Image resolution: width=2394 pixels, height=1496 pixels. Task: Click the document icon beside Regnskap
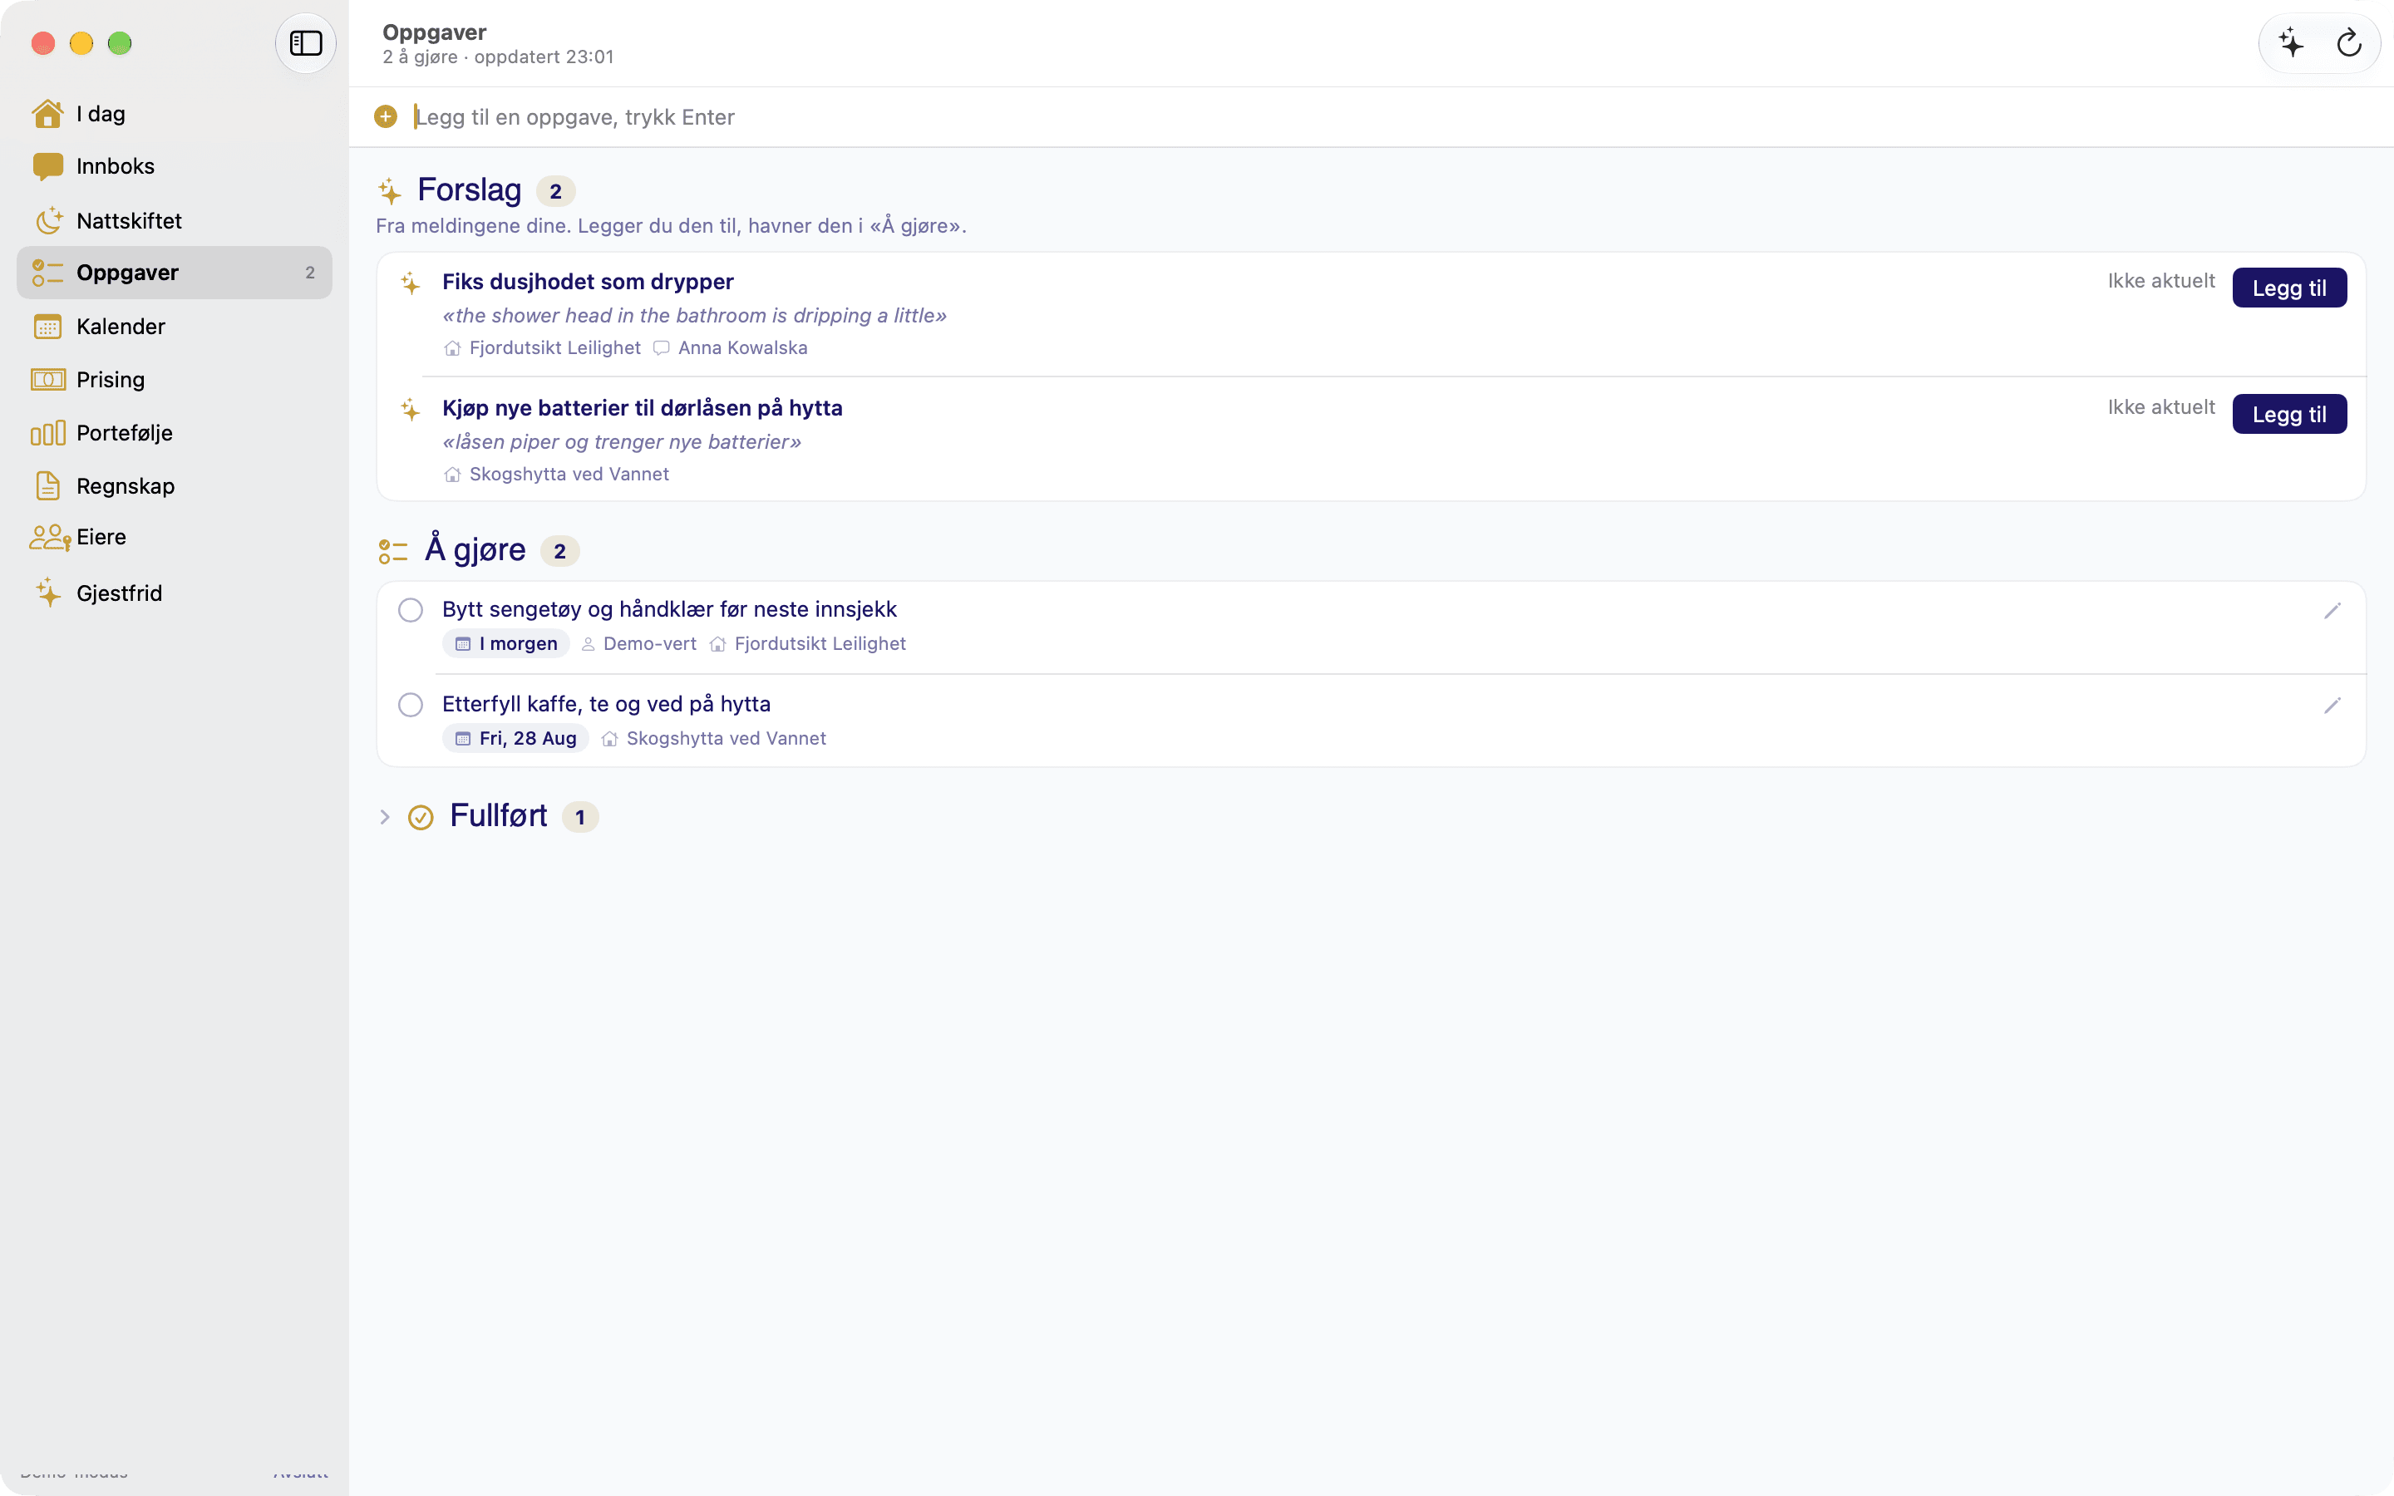coord(47,486)
